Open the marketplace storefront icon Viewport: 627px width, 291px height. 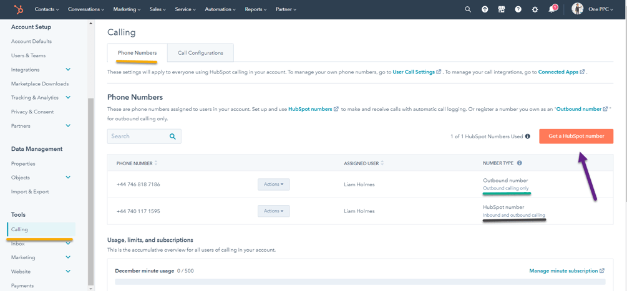[502, 9]
